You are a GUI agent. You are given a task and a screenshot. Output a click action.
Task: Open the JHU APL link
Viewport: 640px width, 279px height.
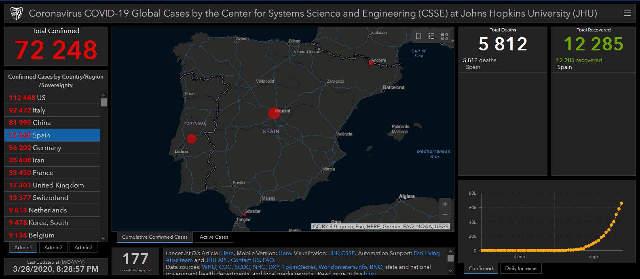pyautogui.click(x=217, y=260)
